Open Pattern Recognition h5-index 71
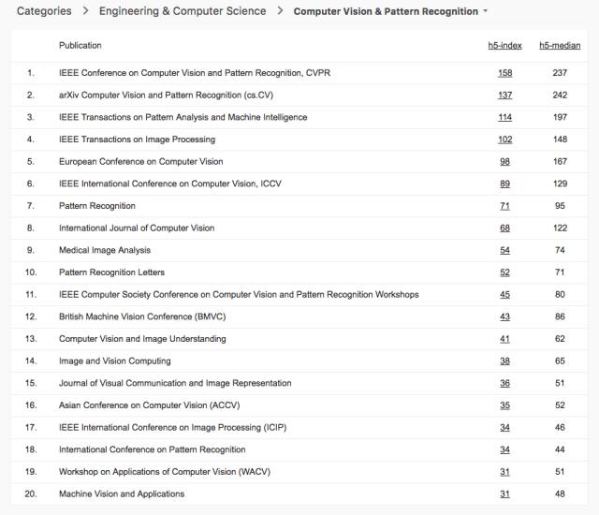 tap(504, 206)
